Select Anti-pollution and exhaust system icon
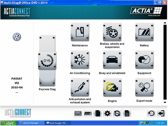This screenshot has width=168, height=126. pyautogui.click(x=80, y=87)
